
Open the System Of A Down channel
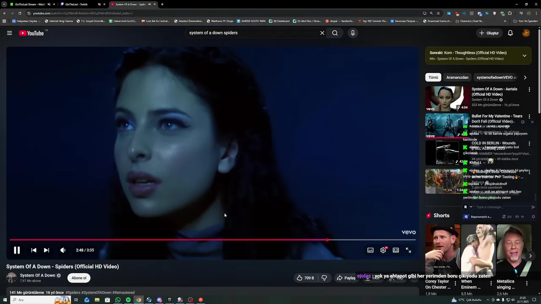pyautogui.click(x=38, y=275)
